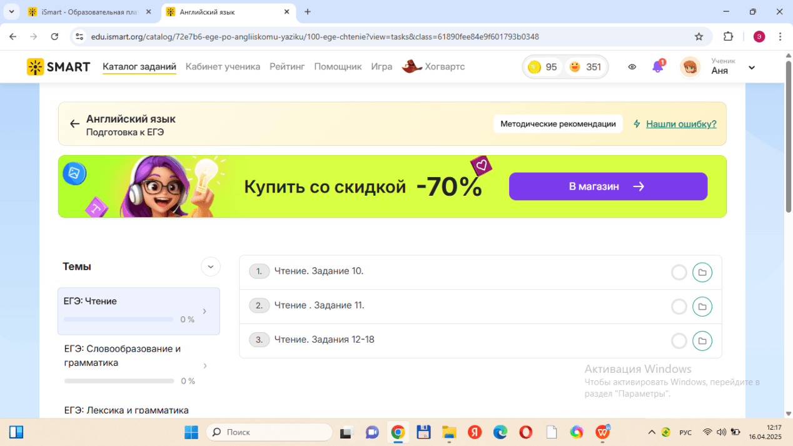The height and width of the screenshot is (446, 793).
Task: Bookmark this page with the star
Action: 699,37
